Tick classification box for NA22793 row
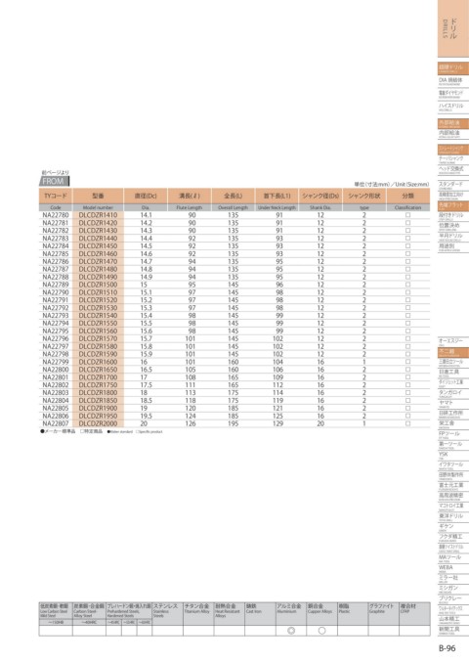Image resolution: width=469 pixels, height=662 pixels. tap(407, 316)
